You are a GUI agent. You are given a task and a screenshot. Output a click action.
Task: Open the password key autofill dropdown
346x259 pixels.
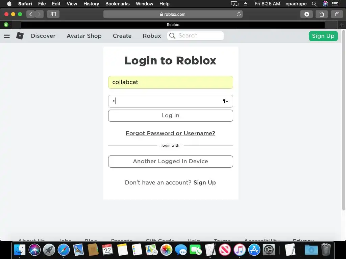[225, 101]
